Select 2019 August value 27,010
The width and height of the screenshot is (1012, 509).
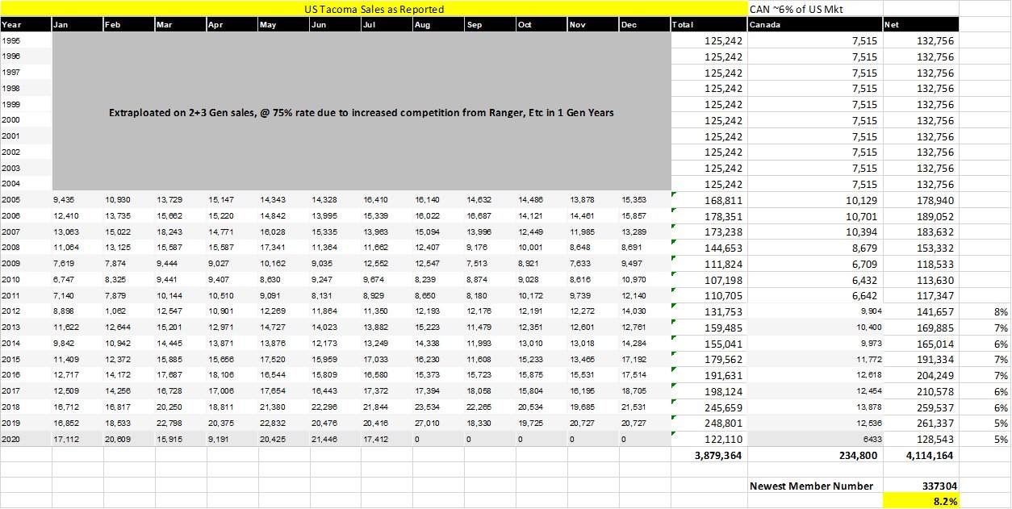[438, 423]
